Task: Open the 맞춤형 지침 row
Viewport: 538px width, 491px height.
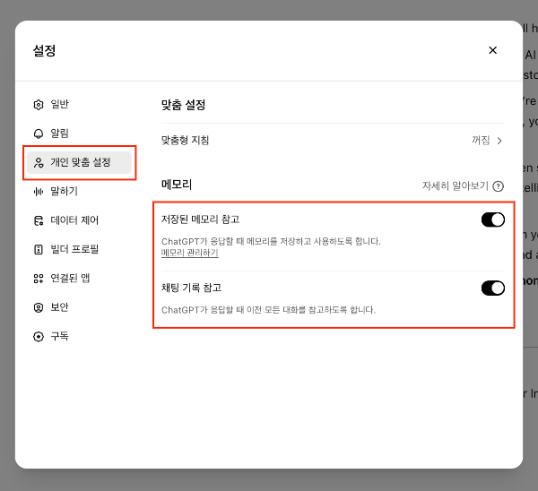Action: (x=333, y=141)
